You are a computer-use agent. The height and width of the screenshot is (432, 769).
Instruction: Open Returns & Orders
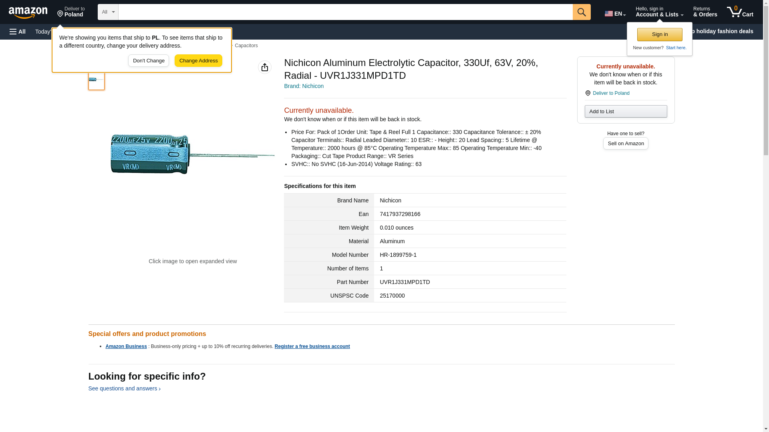tap(705, 12)
